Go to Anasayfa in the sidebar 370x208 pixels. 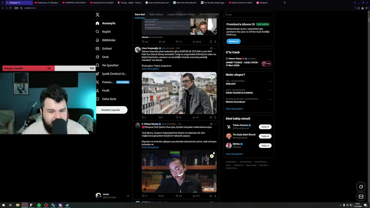pos(106,23)
